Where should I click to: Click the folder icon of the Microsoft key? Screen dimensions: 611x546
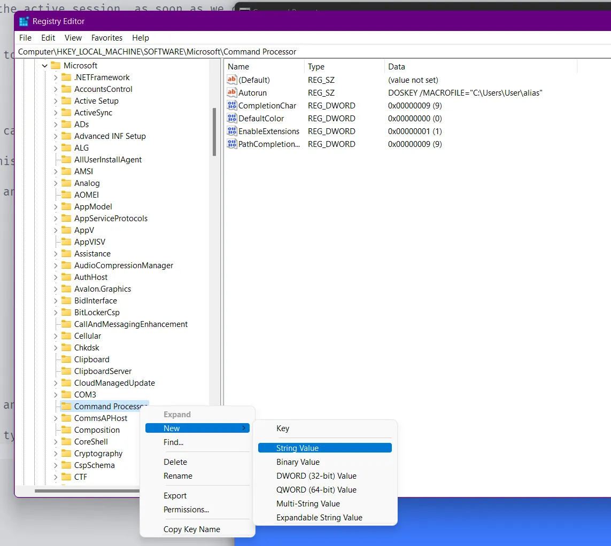tap(56, 65)
